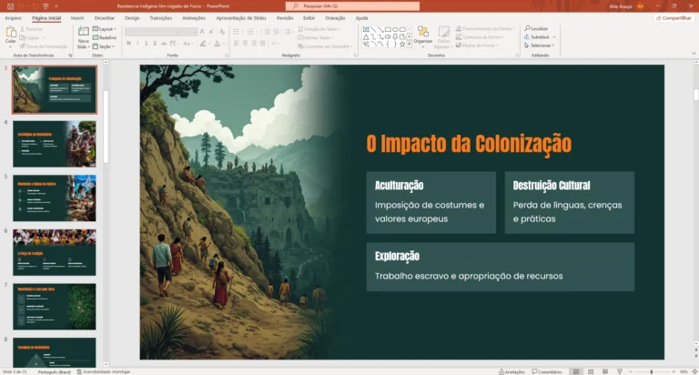
Task: Click the text highlight color marker
Action: click(x=203, y=44)
